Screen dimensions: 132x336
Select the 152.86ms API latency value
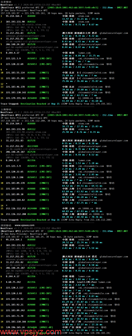(x=107, y=7)
